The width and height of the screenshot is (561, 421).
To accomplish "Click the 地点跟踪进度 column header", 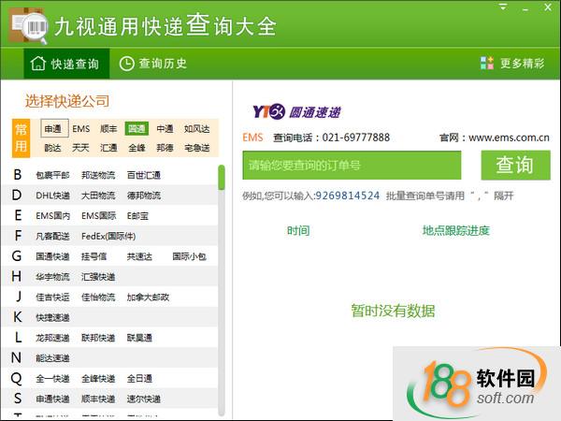I will coord(455,230).
